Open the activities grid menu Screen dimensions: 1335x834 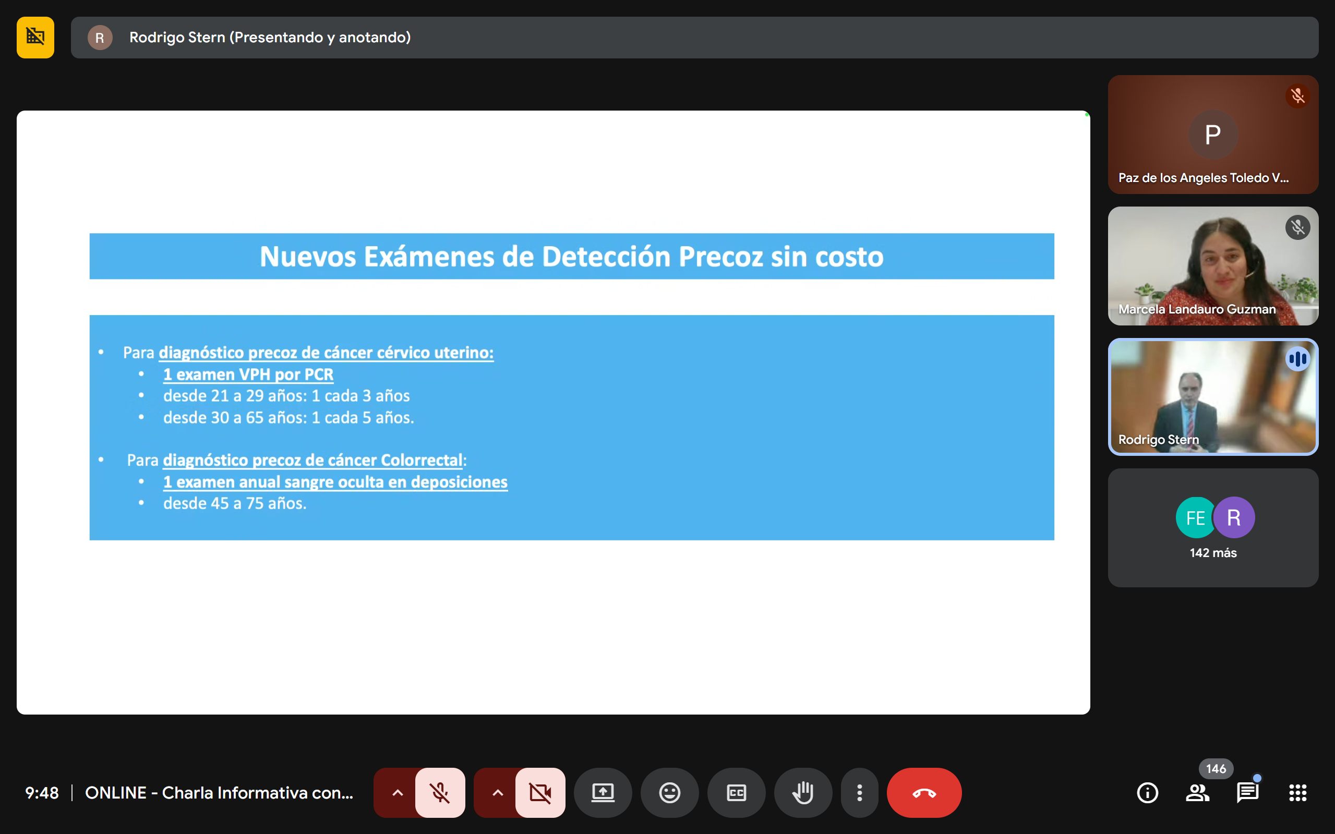1297,793
